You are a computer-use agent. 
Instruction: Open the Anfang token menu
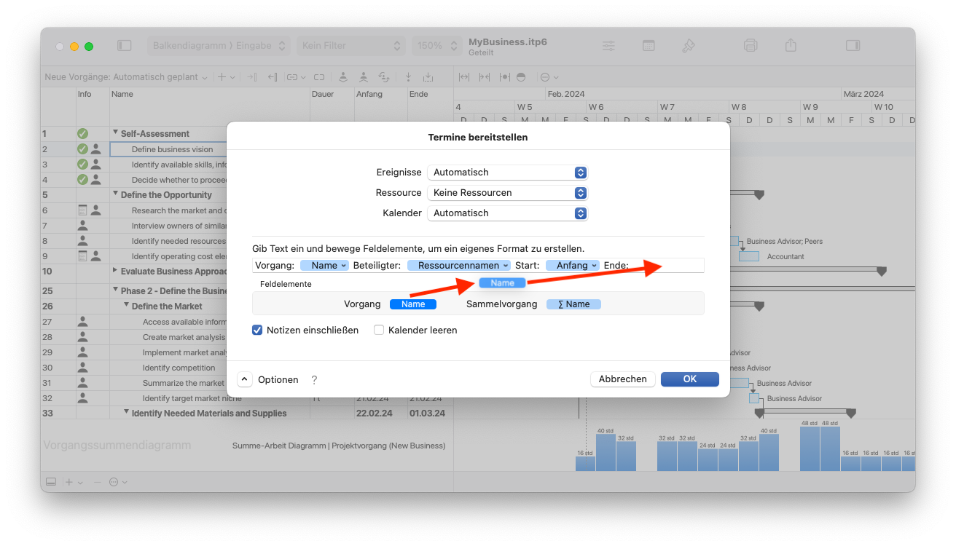573,266
